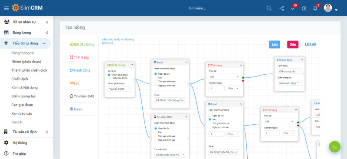The image size is (347, 159).
Task: Click the Hệ thống gear icon
Action: click(6, 142)
